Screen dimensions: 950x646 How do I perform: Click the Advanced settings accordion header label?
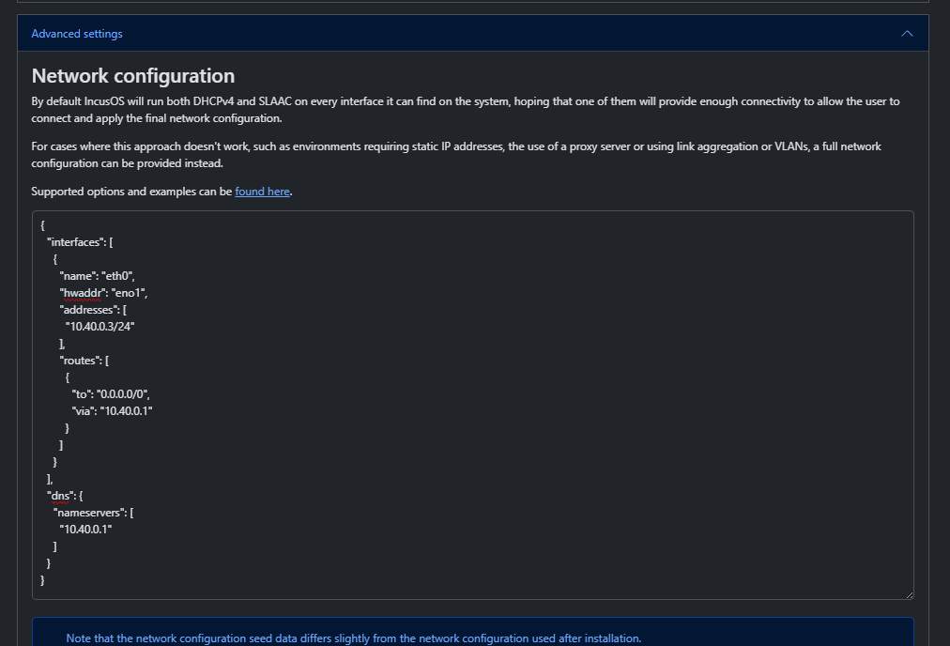pos(77,34)
